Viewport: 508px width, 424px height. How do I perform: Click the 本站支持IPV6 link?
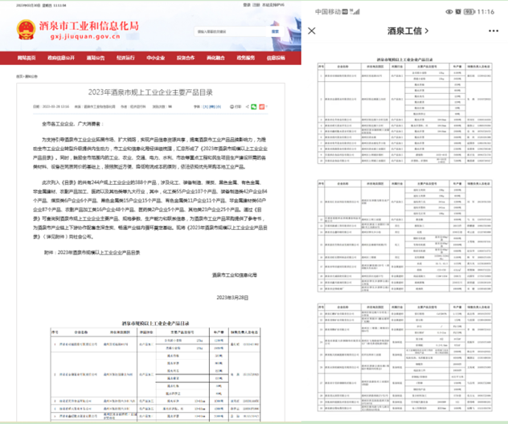273,5
